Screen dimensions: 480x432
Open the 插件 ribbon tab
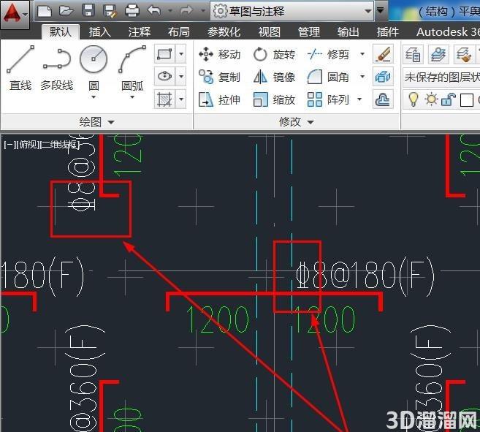click(387, 32)
